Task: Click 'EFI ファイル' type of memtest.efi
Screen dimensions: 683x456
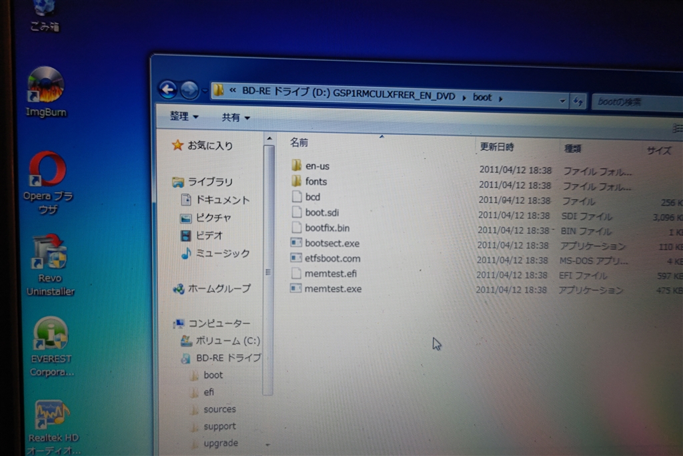Action: 583,276
